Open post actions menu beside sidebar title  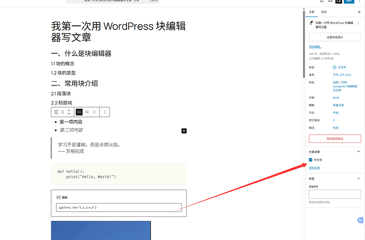pyautogui.click(x=359, y=23)
